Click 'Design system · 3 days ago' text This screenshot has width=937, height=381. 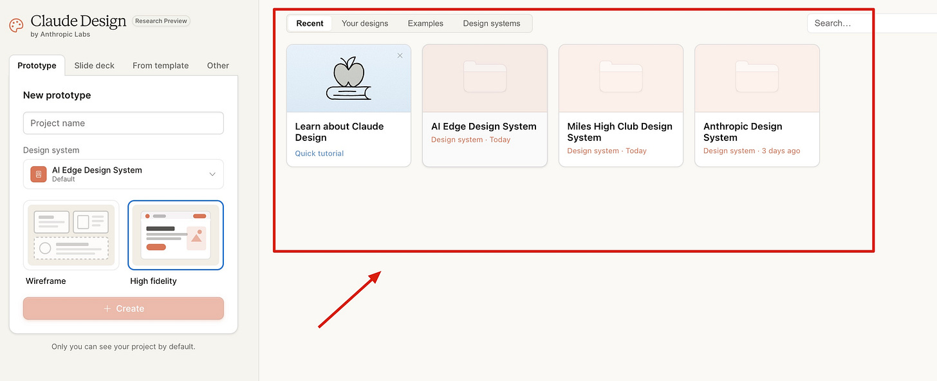[752, 151]
